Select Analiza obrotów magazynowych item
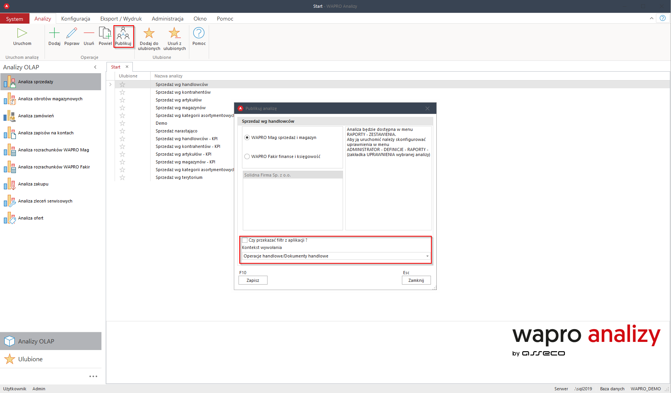 point(51,99)
